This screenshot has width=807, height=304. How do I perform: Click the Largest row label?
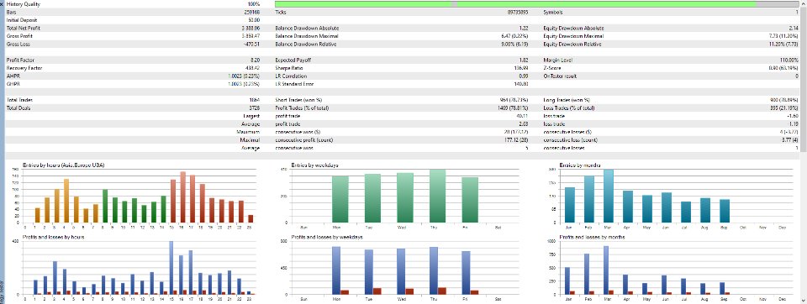[251, 116]
